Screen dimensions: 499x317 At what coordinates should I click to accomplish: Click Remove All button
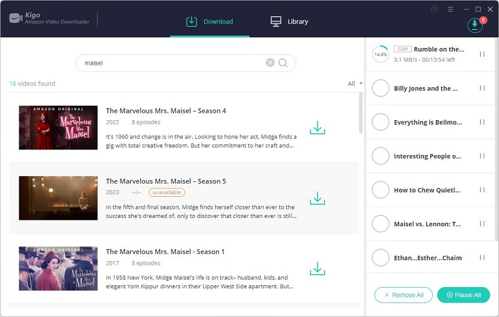point(403,295)
